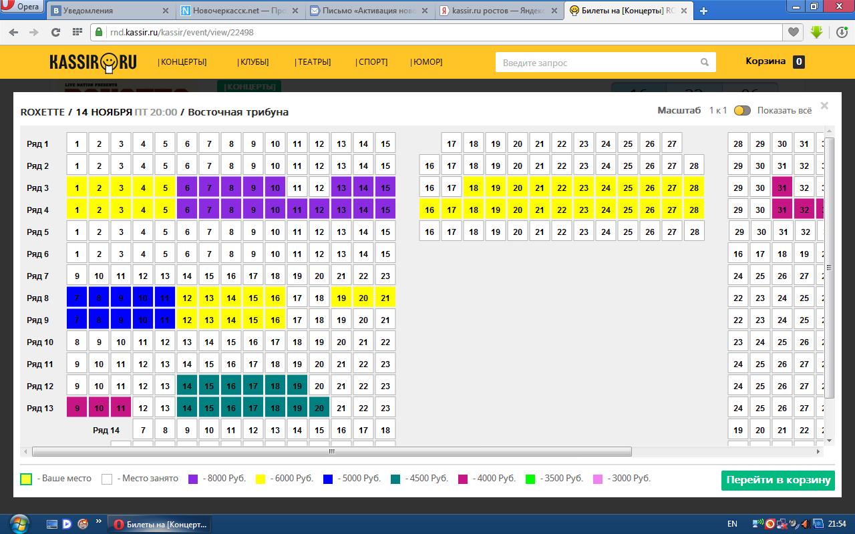Image resolution: width=855 pixels, height=534 pixels.
Task: Close the seat map with the X icon
Action: (x=824, y=105)
